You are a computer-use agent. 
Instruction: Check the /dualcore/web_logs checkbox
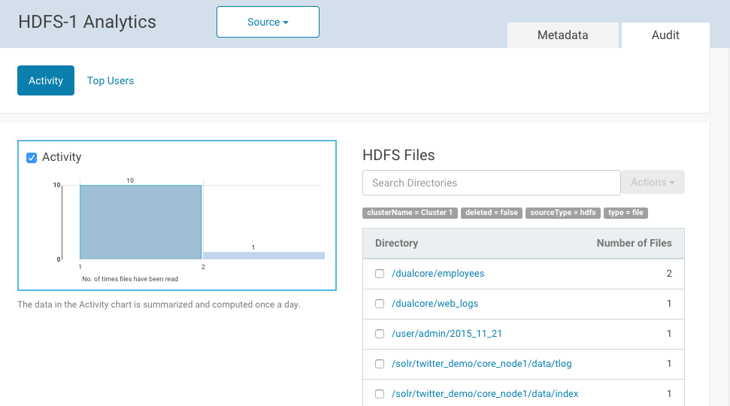pyautogui.click(x=380, y=304)
